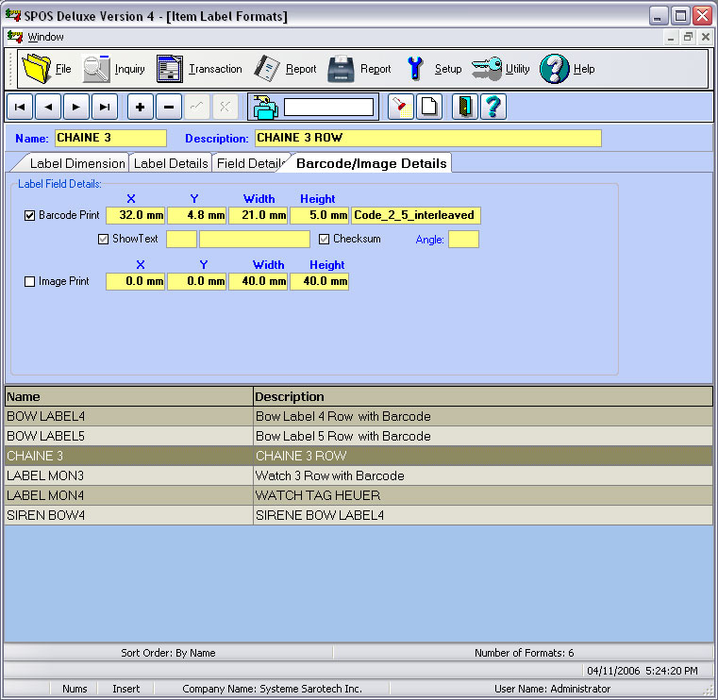
Task: Go to first record
Action: click(x=20, y=108)
